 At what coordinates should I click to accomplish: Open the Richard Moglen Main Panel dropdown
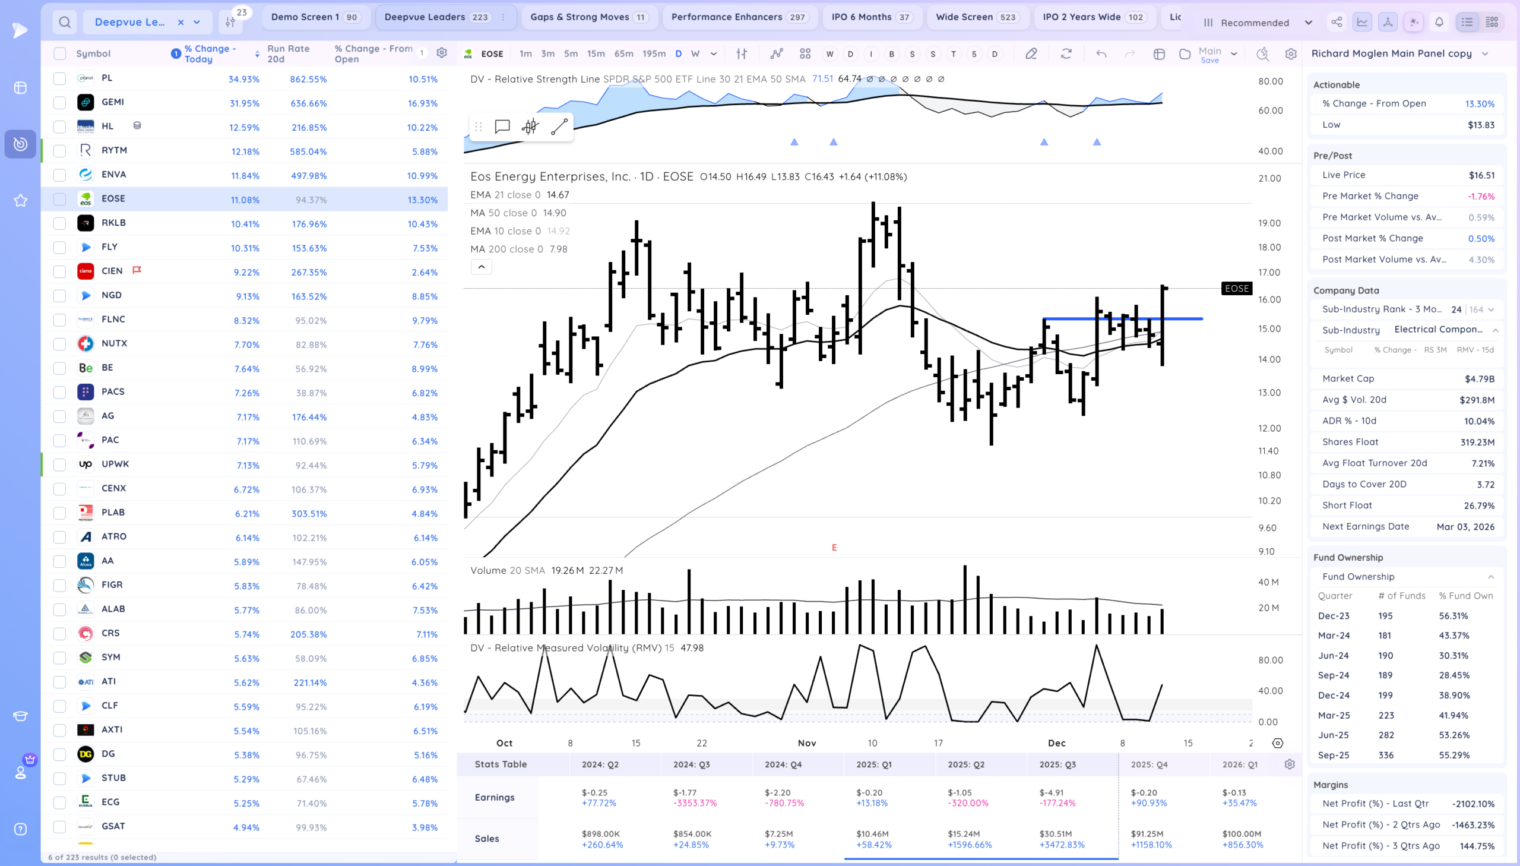(x=1485, y=53)
